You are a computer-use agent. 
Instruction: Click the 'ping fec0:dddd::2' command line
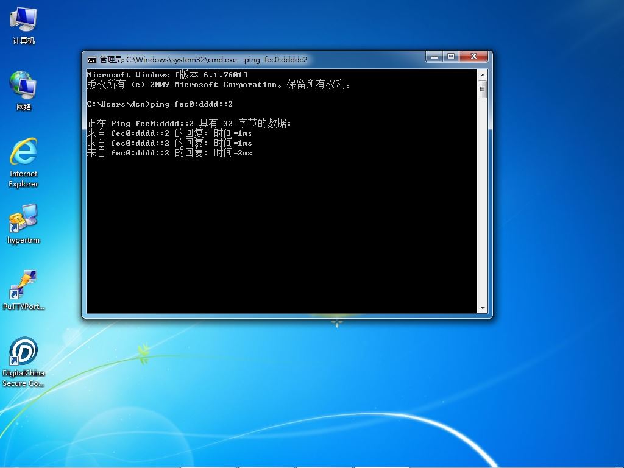(160, 104)
